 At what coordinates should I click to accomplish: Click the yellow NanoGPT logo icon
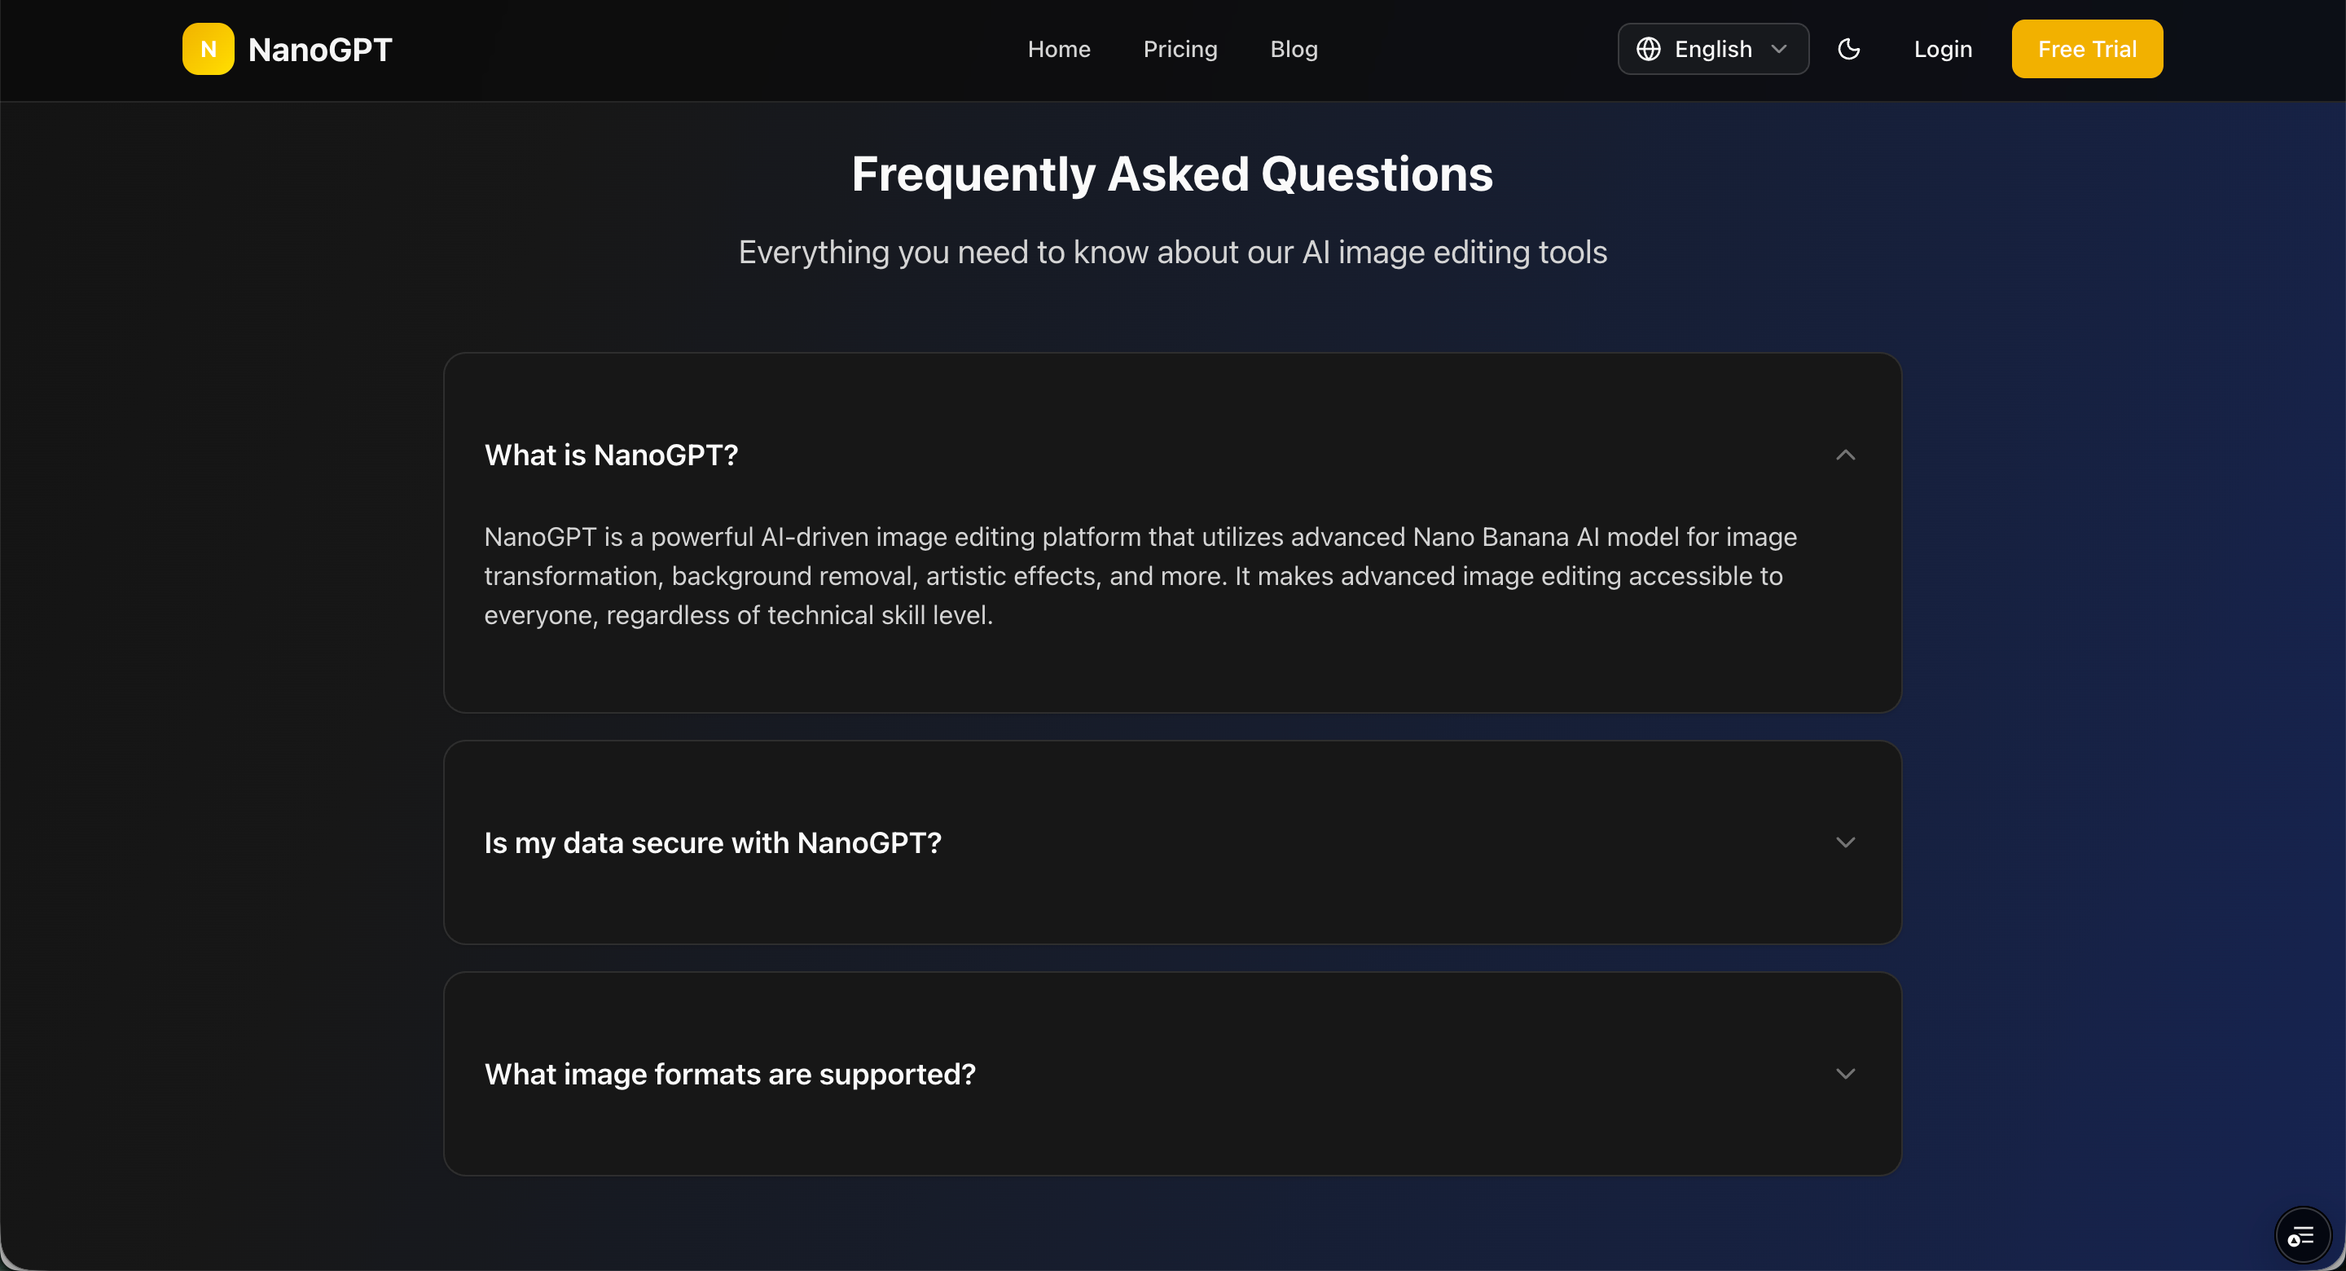coord(208,48)
